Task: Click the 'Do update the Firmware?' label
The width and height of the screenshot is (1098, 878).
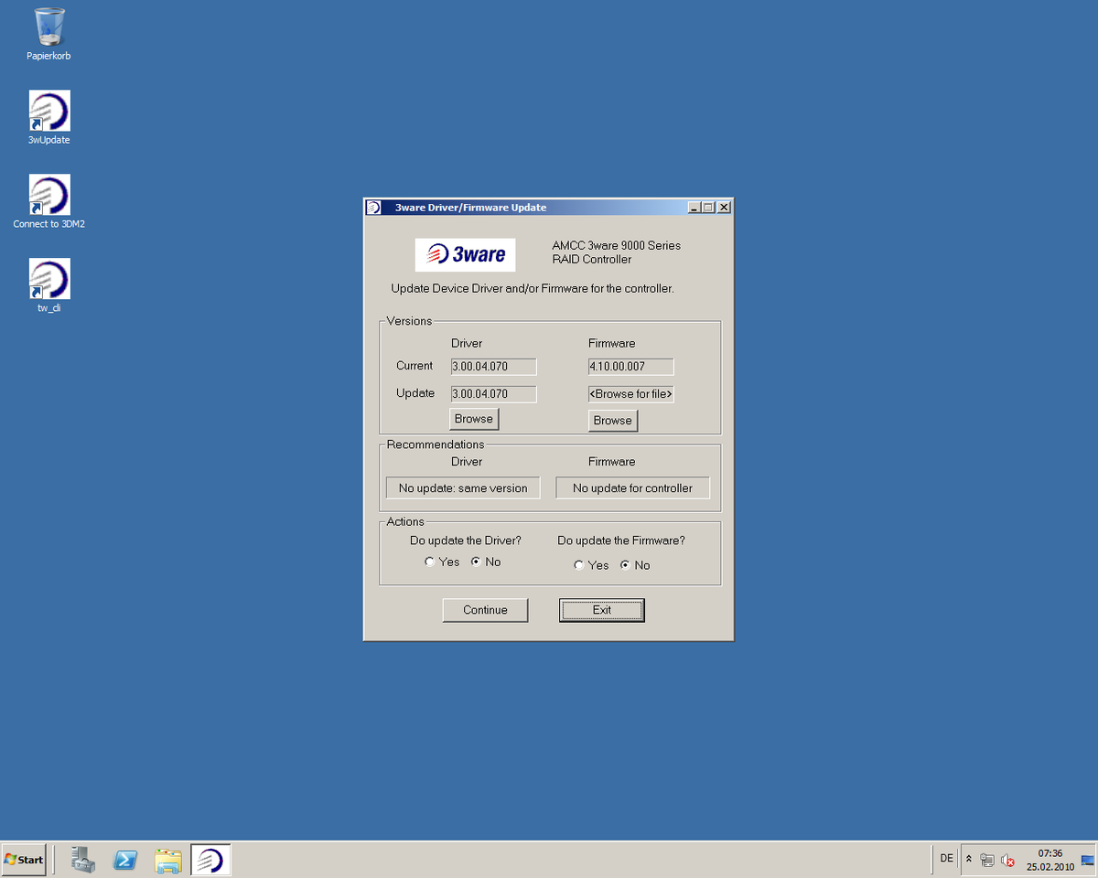Action: pyautogui.click(x=621, y=541)
